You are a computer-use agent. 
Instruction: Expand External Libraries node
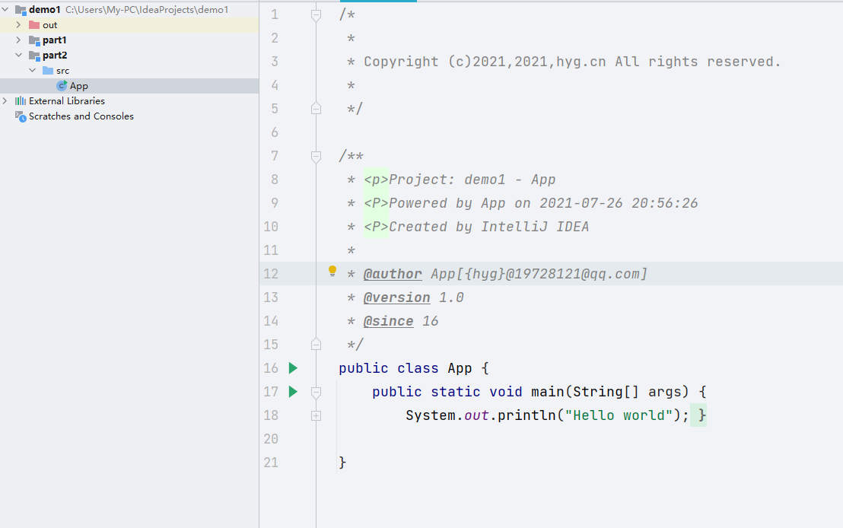tap(5, 101)
